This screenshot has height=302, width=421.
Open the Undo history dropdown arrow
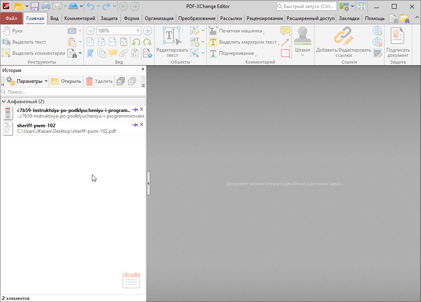pos(98,6)
